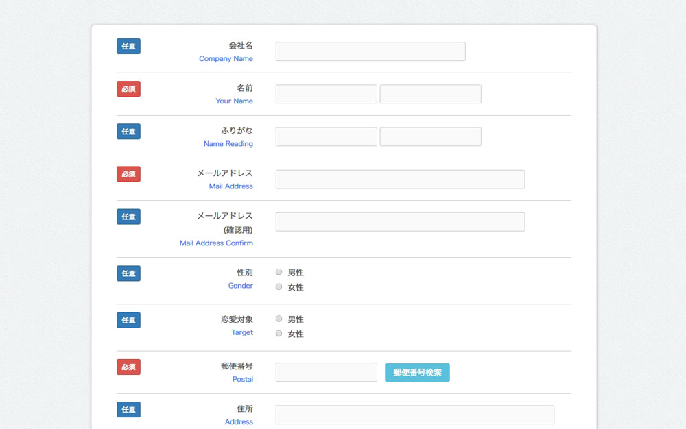This screenshot has width=686, height=429.
Task: Click the 任意 badge beside Company Name
Action: (129, 47)
